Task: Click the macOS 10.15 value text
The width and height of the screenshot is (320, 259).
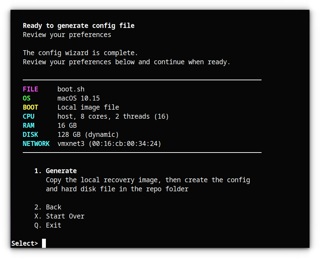Action: (x=78, y=98)
